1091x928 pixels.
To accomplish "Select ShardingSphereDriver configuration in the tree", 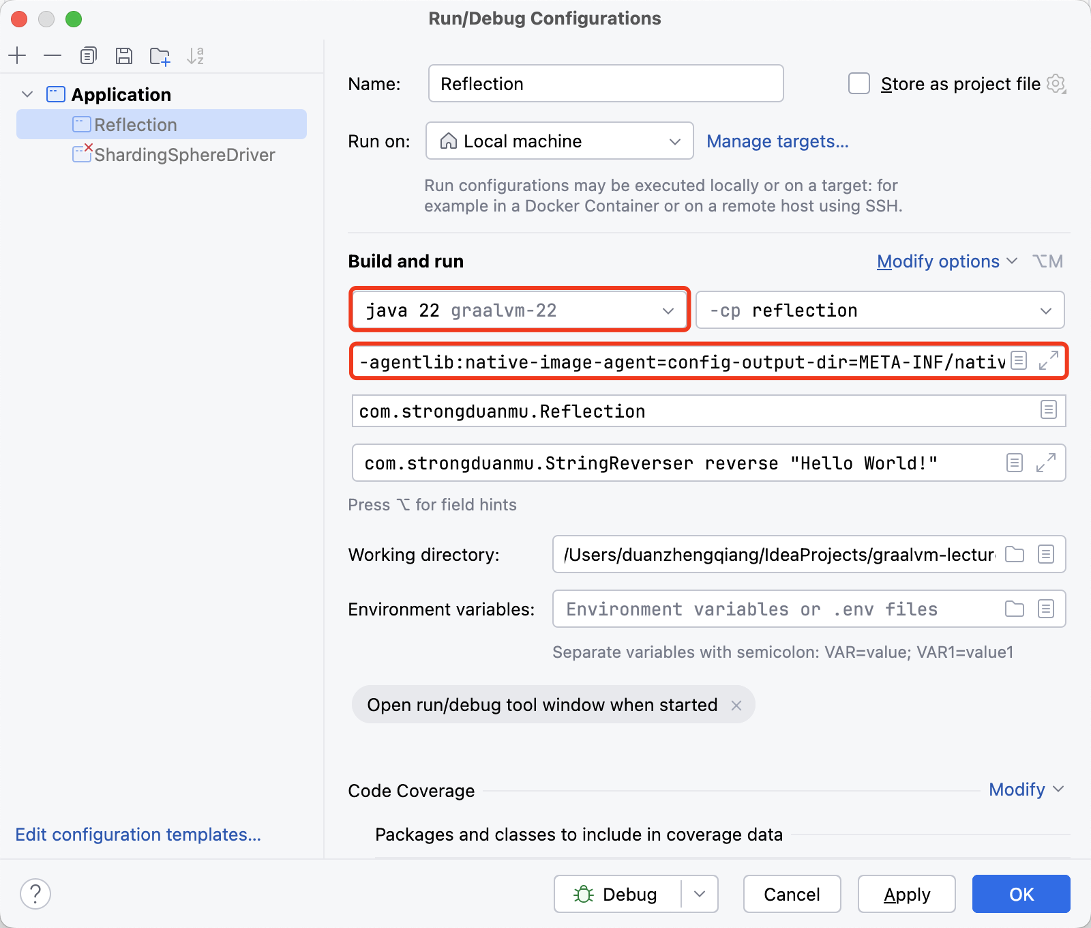I will click(x=184, y=155).
